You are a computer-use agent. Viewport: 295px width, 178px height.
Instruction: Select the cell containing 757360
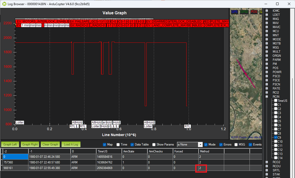16,162
